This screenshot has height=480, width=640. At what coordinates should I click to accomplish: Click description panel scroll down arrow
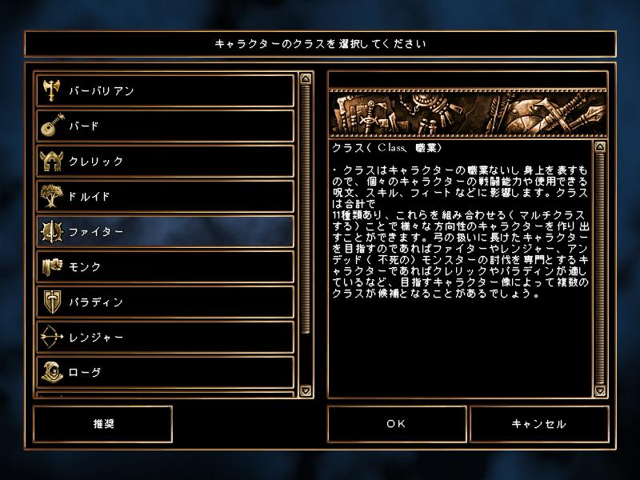599,390
